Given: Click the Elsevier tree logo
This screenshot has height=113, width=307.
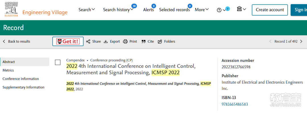Looking at the screenshot, I should [x=11, y=9].
